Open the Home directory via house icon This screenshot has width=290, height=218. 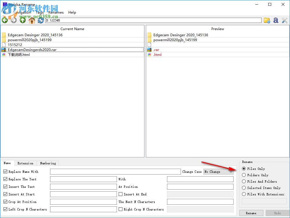(x=32, y=20)
